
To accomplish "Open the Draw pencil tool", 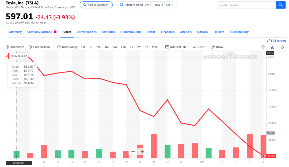I will pyautogui.click(x=217, y=47).
